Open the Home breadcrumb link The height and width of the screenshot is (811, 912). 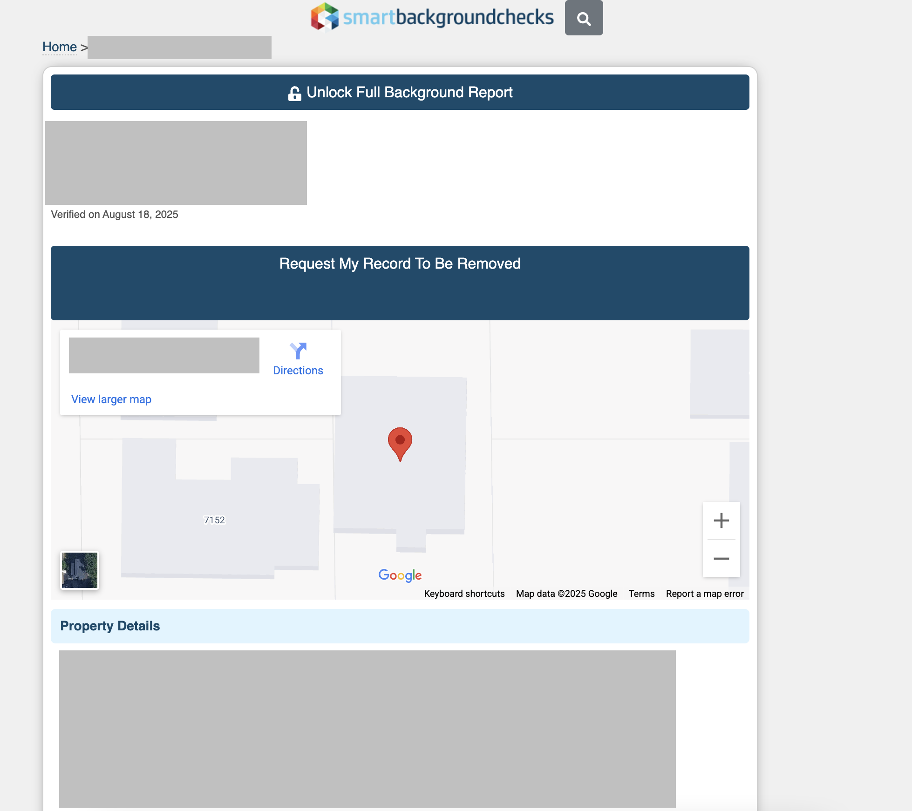tap(59, 47)
